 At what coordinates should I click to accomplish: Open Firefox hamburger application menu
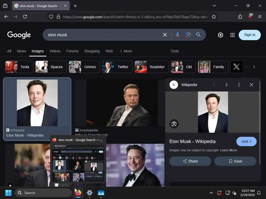point(260,17)
